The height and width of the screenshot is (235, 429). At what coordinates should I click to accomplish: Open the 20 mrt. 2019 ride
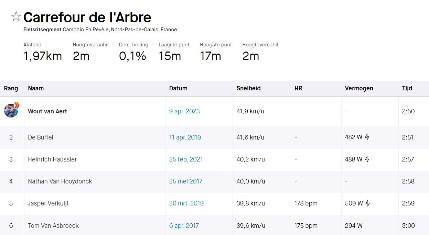186,203
